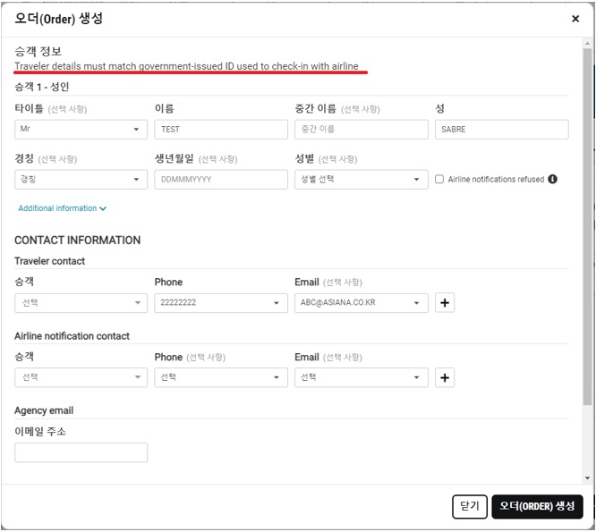This screenshot has height=532, width=596.
Task: Click the 승객 1 - 성인 heading
Action: (42, 87)
